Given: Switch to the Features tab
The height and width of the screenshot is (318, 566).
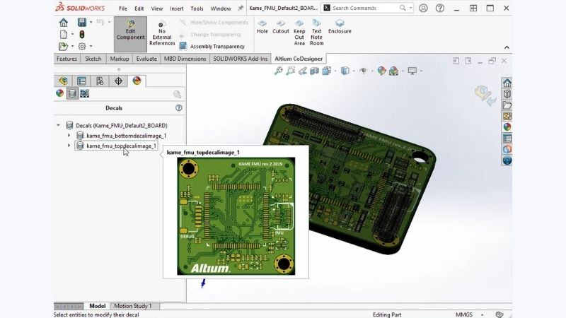Looking at the screenshot, I should 67,59.
